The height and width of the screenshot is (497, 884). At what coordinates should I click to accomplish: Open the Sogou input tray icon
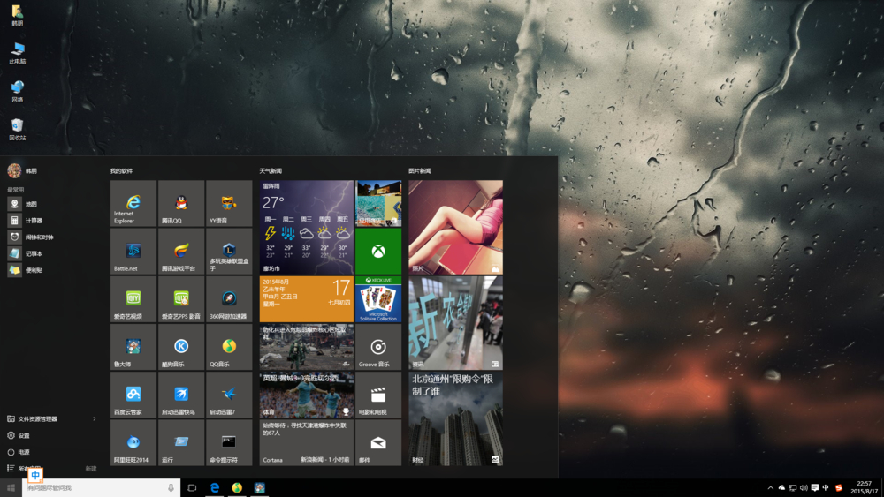coord(839,488)
